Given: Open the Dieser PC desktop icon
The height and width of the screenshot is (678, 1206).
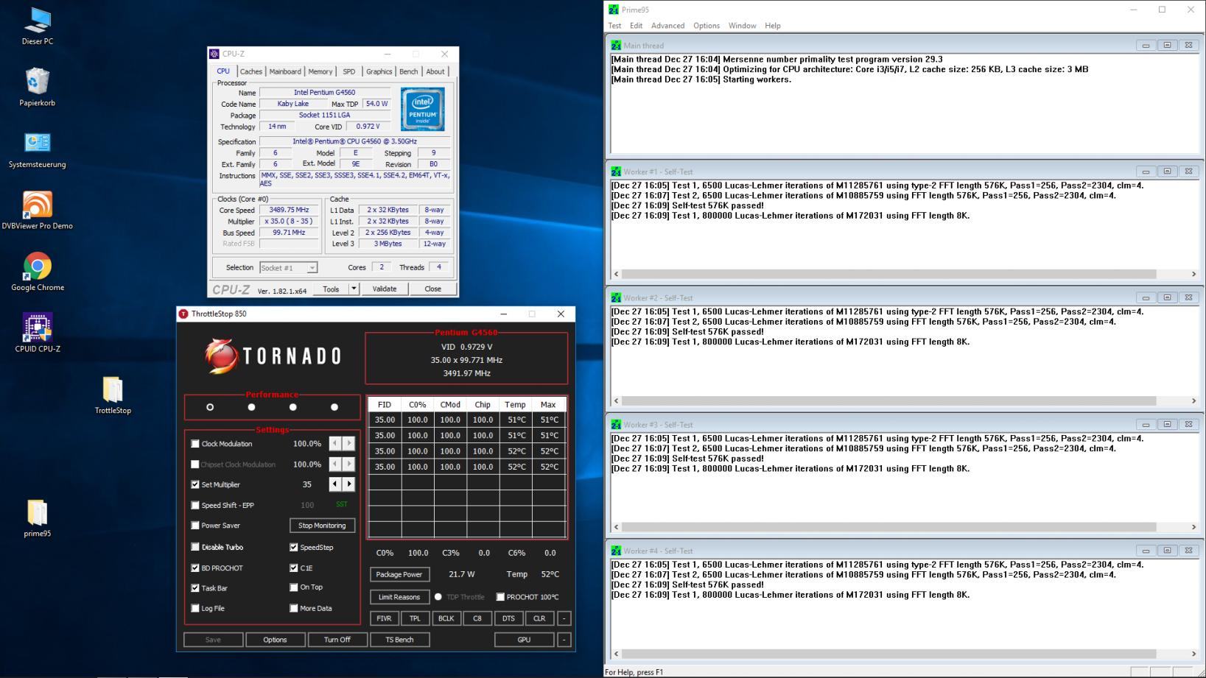Looking at the screenshot, I should pos(37,26).
